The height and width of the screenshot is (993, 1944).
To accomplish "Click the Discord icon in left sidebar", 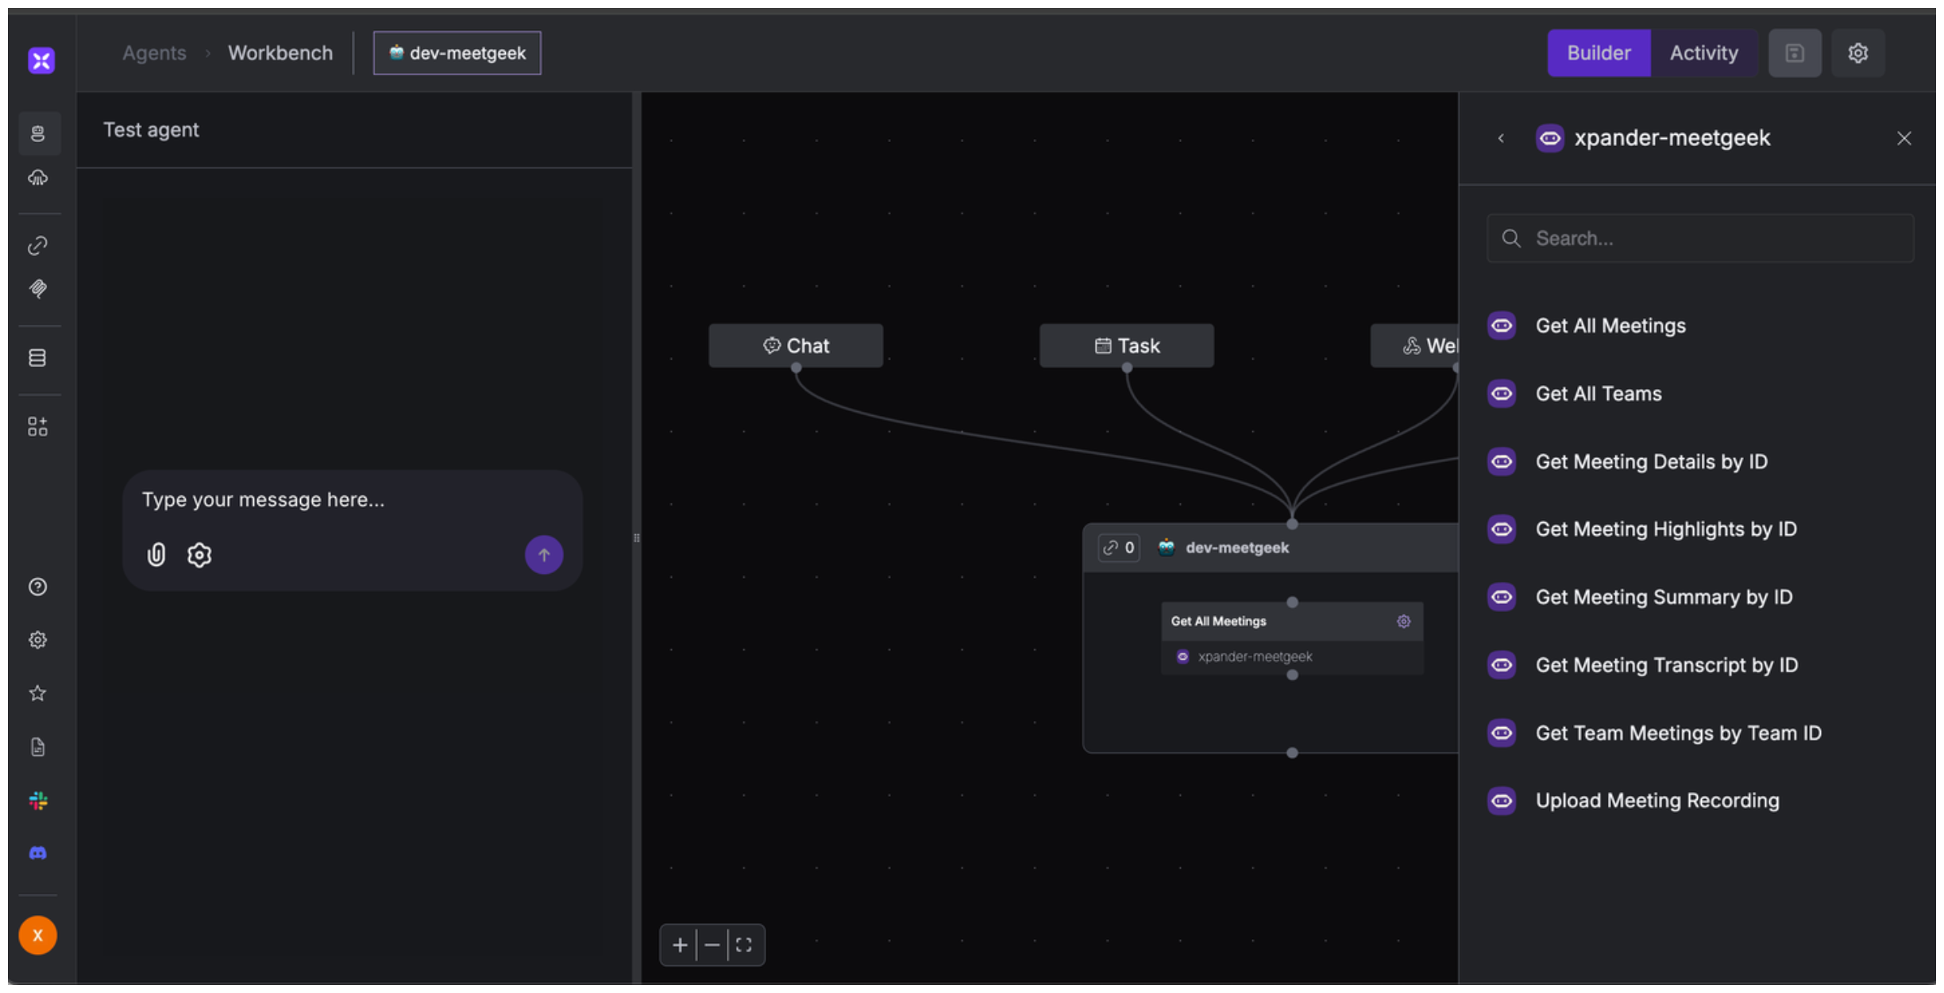I will point(37,853).
